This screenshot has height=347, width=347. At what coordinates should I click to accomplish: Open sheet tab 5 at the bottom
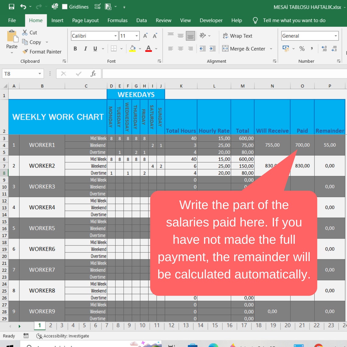tap(84, 325)
